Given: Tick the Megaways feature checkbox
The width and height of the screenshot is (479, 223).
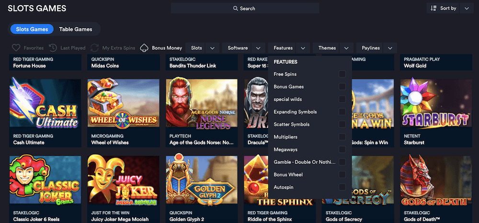Looking at the screenshot, I should click(342, 149).
